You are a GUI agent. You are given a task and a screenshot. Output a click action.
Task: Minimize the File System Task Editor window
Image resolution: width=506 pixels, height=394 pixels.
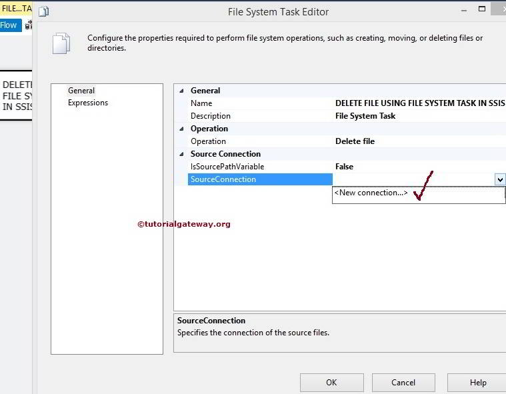coord(464,11)
